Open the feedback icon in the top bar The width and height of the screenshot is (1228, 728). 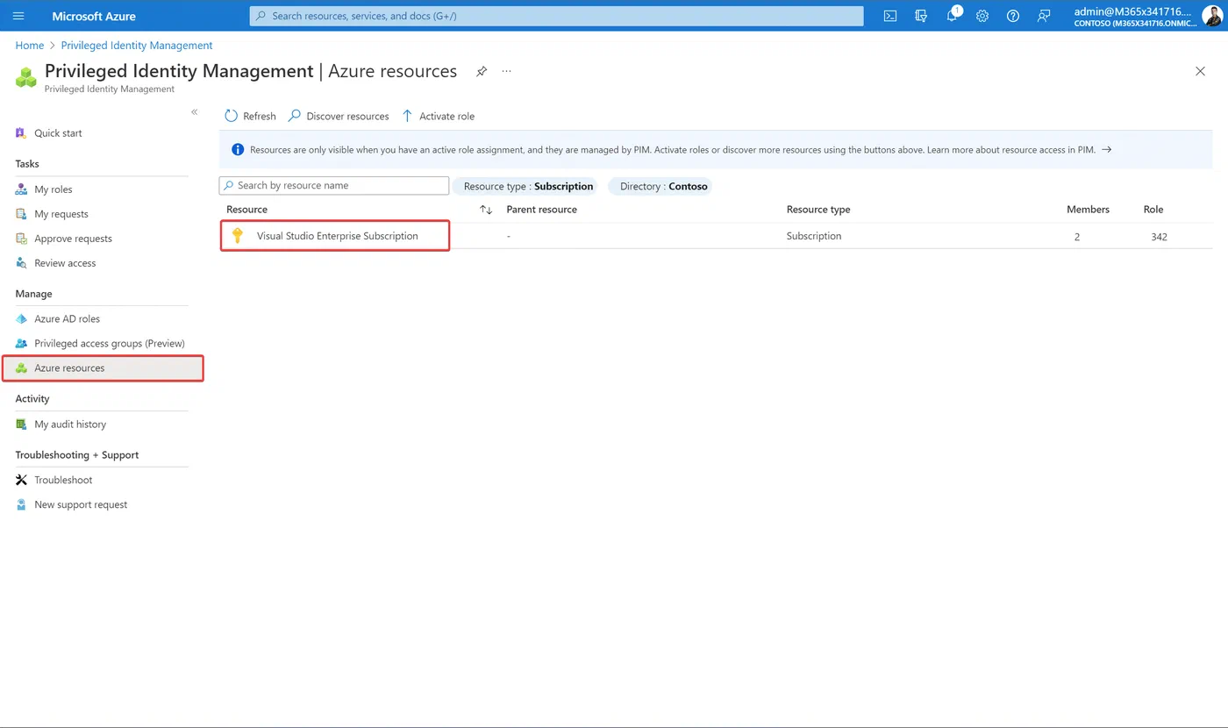(x=1044, y=16)
